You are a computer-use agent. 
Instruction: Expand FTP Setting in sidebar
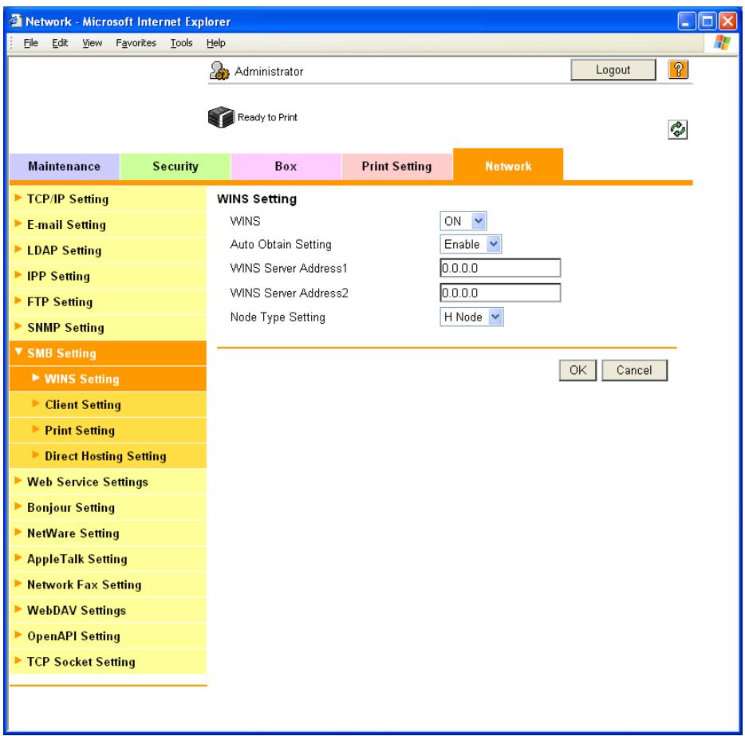(x=108, y=301)
